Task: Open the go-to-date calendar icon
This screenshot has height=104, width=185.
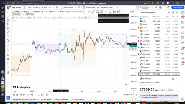Action: [47, 95]
